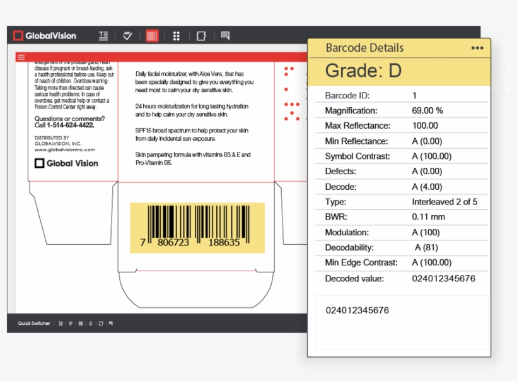Select Min Edge Contrast value A (100.00)
Image resolution: width=517 pixels, height=381 pixels.
pyautogui.click(x=432, y=262)
